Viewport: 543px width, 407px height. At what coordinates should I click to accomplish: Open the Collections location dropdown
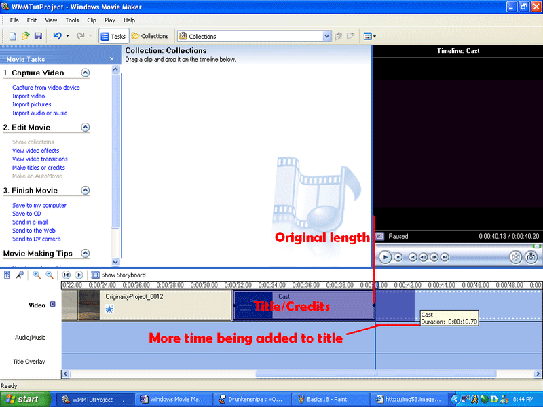327,36
